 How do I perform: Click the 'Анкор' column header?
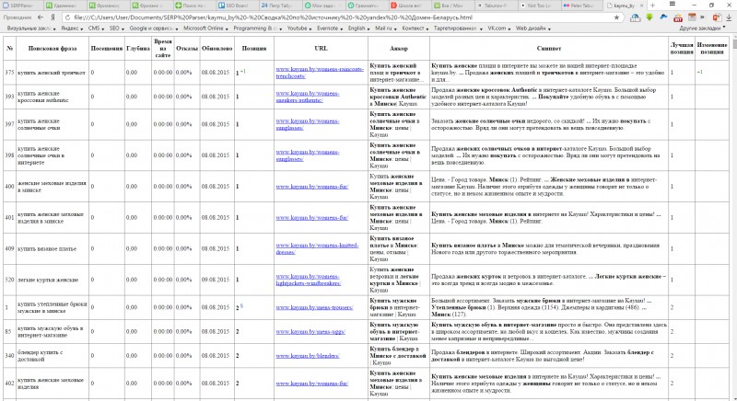(x=399, y=49)
